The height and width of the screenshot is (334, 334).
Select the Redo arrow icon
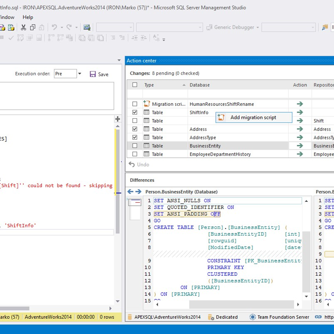[69, 27]
